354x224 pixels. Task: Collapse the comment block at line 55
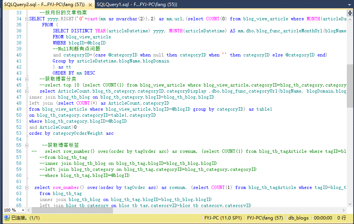pyautogui.click(x=27, y=146)
